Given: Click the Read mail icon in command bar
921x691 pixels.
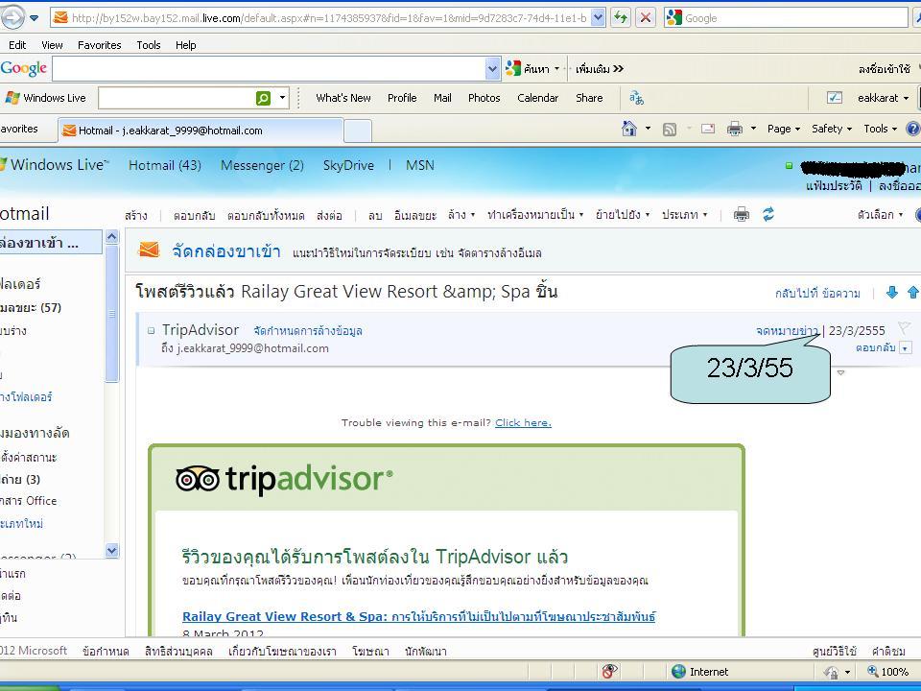Looking at the screenshot, I should [x=708, y=129].
